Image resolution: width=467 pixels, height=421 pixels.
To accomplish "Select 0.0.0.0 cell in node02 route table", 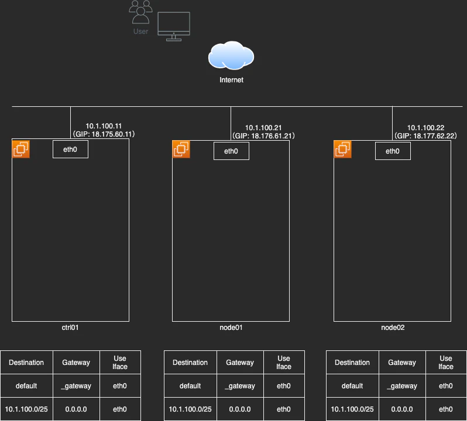I will 402,409.
